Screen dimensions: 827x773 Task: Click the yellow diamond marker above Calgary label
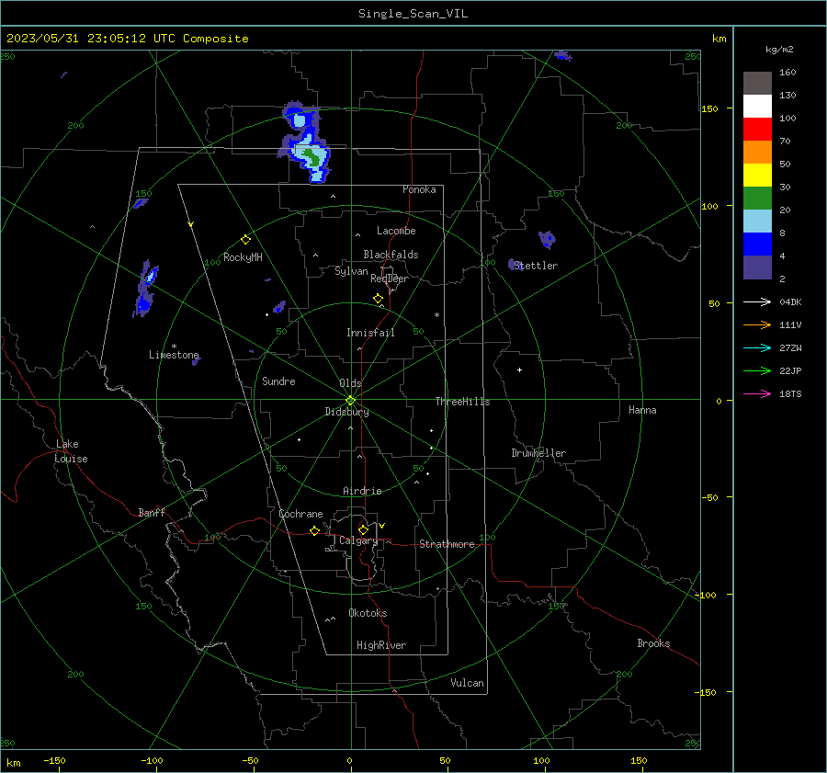[363, 529]
